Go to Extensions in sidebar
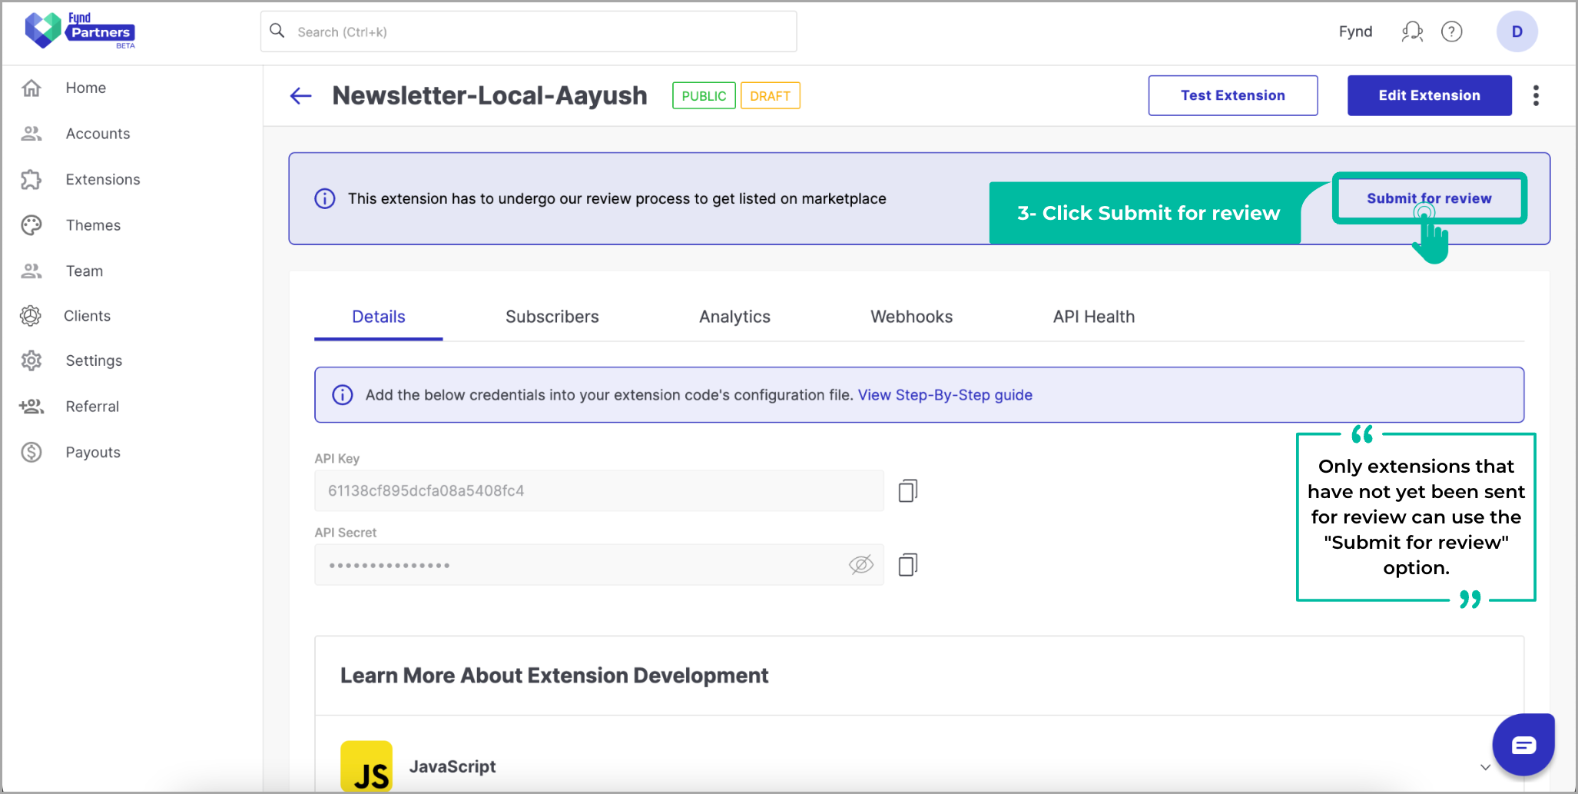The width and height of the screenshot is (1578, 794). pyautogui.click(x=103, y=179)
